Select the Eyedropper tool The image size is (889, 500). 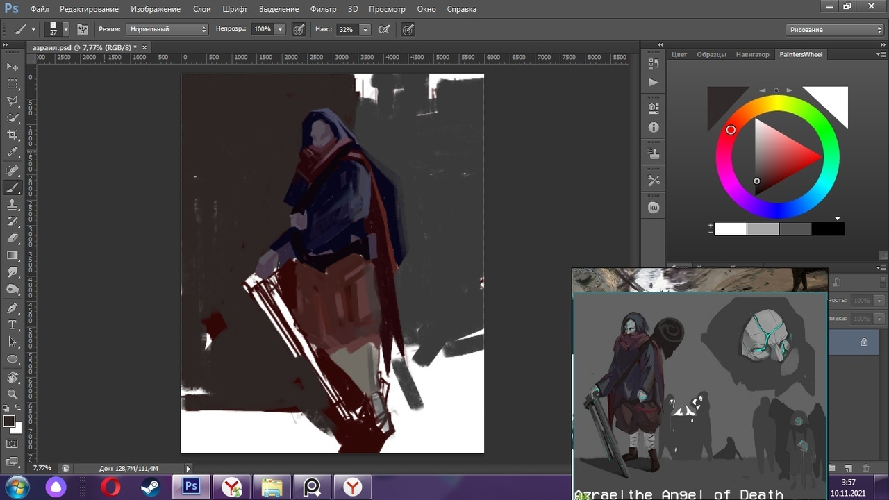tap(13, 153)
